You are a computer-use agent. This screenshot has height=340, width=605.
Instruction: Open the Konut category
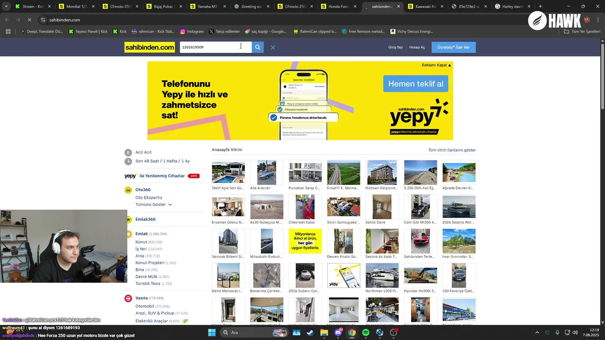pyautogui.click(x=141, y=242)
